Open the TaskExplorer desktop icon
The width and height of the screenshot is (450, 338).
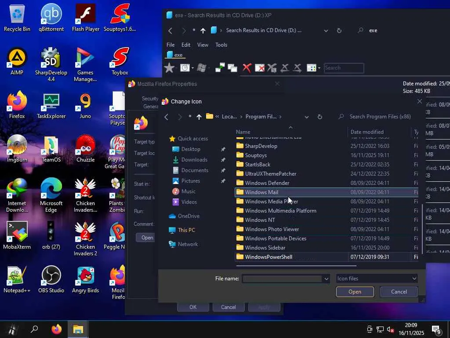[51, 105]
